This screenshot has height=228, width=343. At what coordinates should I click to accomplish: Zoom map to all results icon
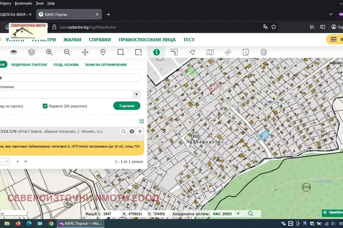point(141,121)
